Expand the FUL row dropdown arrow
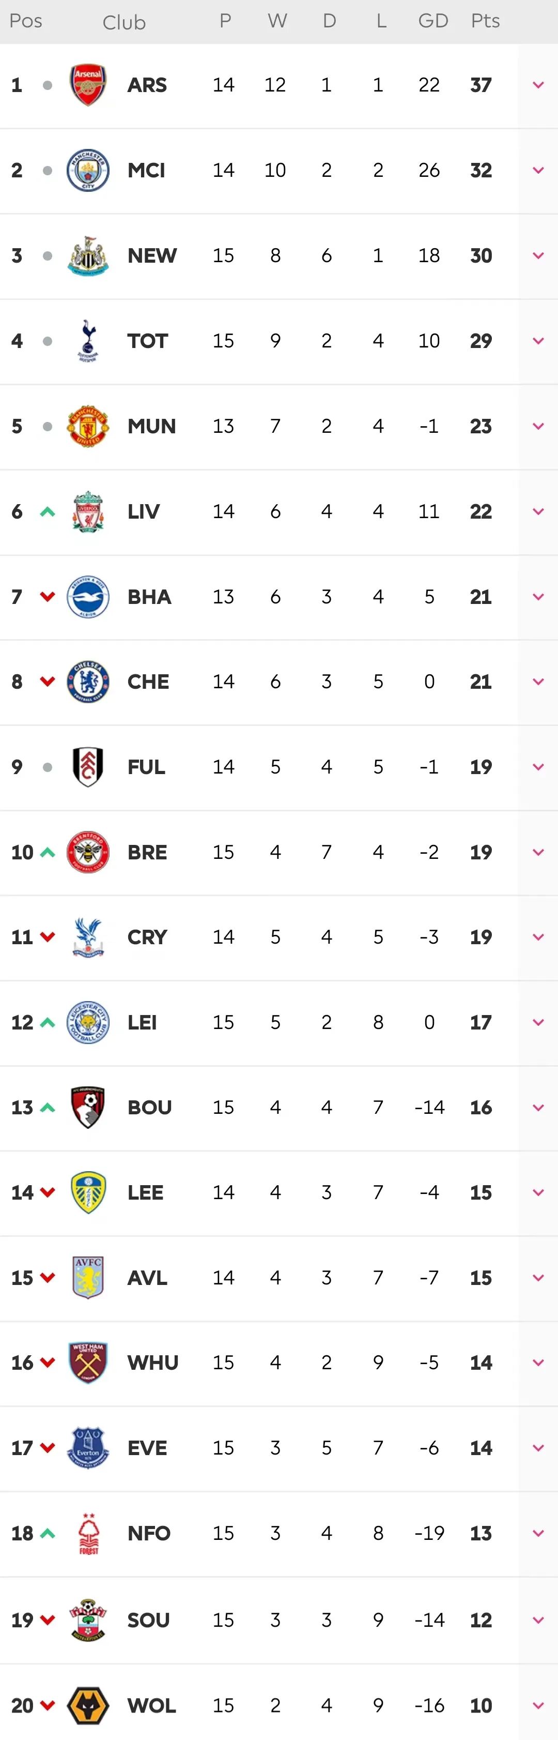Viewport: 558px width, 1740px height. click(x=538, y=767)
